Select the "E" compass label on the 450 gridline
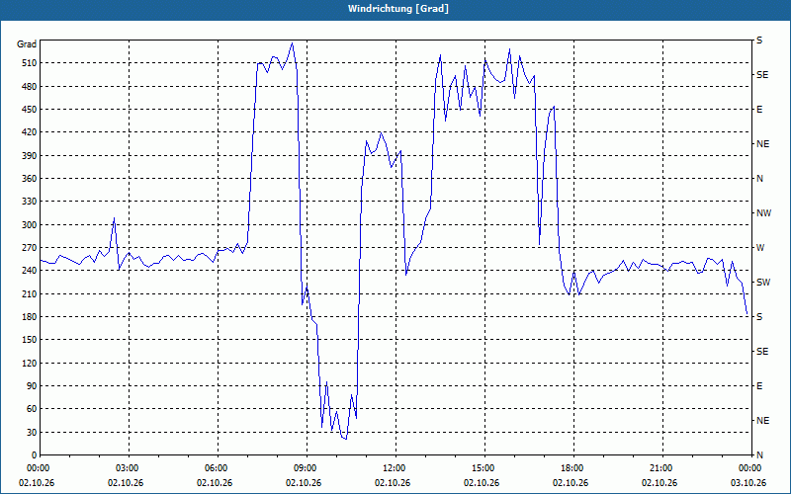Screen dimensions: 791x494 [x=759, y=110]
